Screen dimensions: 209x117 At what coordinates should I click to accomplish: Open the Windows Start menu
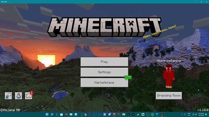coord(47,114)
